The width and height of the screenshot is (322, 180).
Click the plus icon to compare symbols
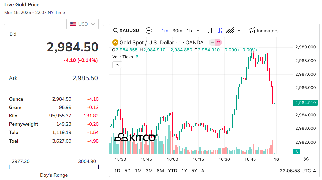(x=149, y=31)
